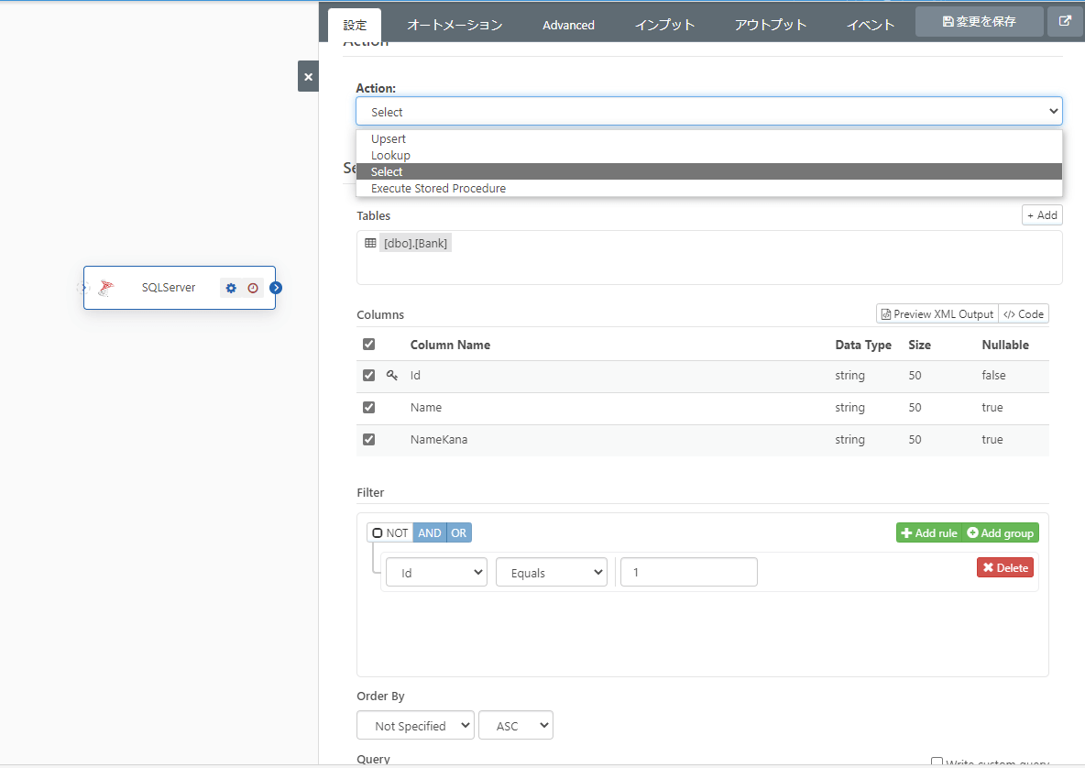The image size is (1085, 768).
Task: Expand the Equals operator dropdown
Action: (551, 573)
